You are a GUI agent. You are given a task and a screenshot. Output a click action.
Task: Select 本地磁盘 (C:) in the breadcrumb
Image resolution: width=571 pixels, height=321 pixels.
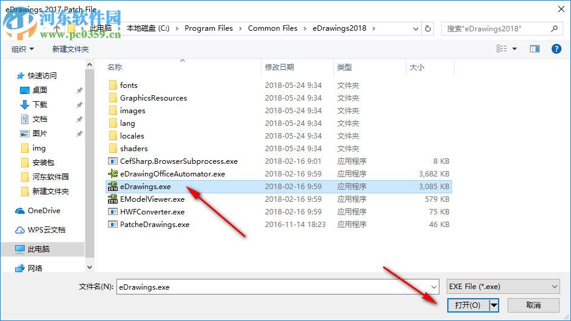click(148, 28)
